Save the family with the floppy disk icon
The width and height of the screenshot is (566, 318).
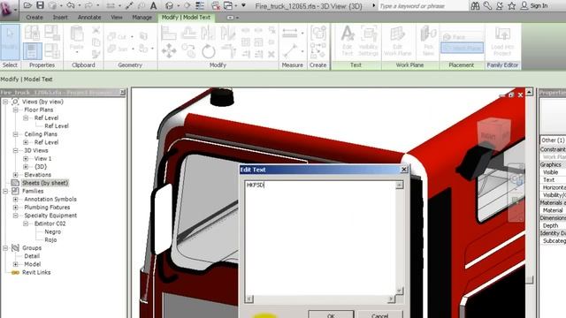pos(40,5)
